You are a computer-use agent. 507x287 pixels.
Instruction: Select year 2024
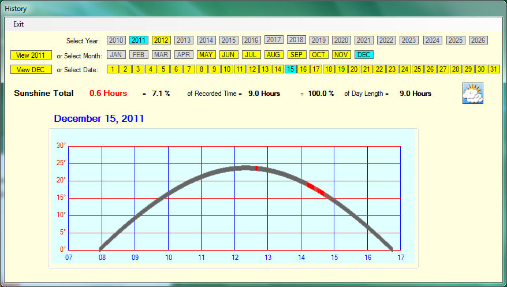(x=433, y=40)
